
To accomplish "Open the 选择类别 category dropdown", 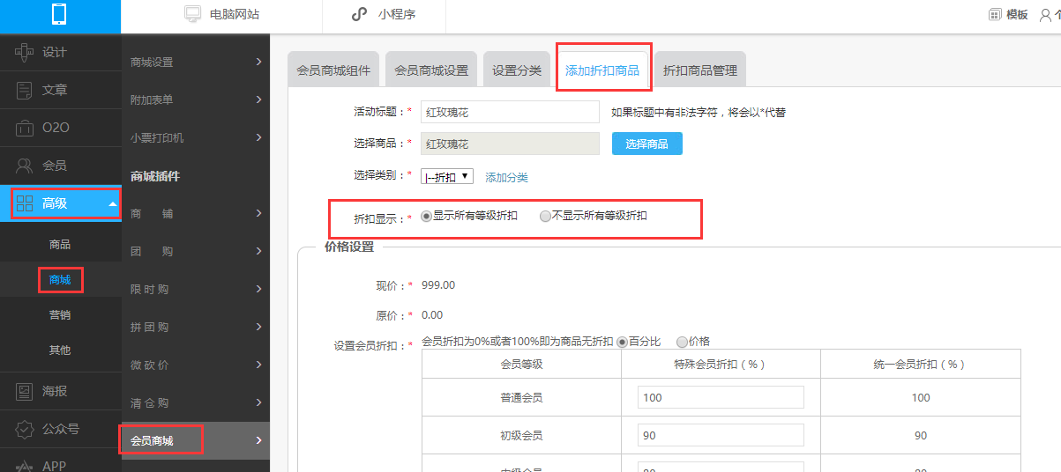I will click(447, 177).
